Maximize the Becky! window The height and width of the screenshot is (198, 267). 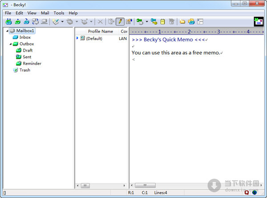[x=244, y=4]
